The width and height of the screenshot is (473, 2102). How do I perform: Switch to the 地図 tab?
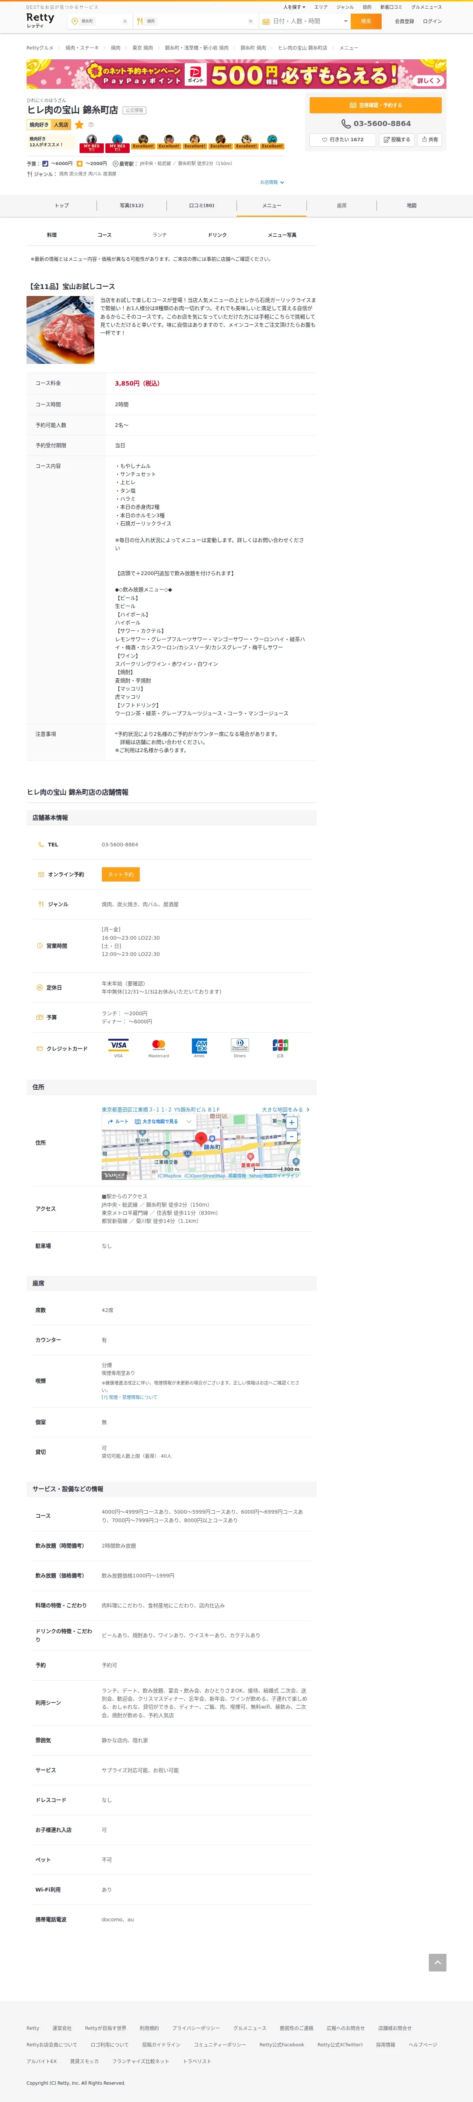[x=412, y=206]
